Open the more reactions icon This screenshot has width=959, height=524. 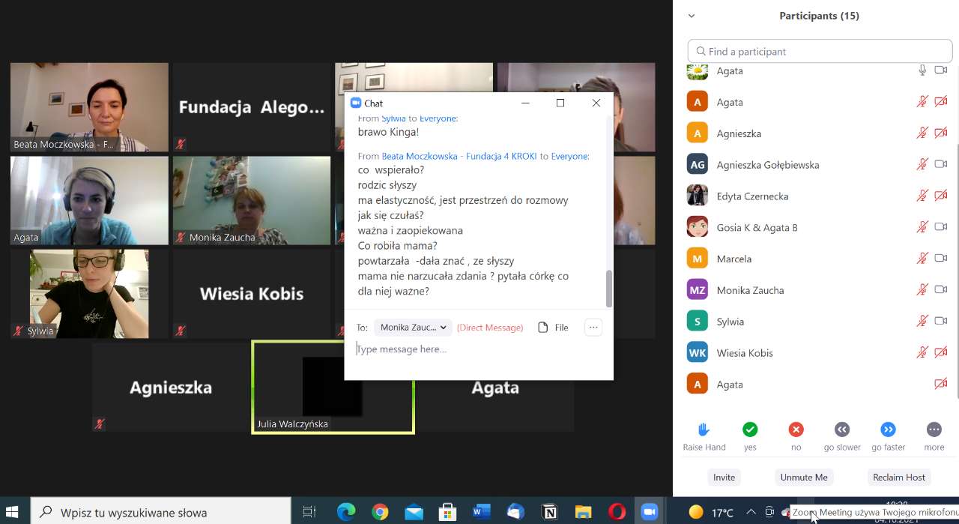(x=934, y=430)
